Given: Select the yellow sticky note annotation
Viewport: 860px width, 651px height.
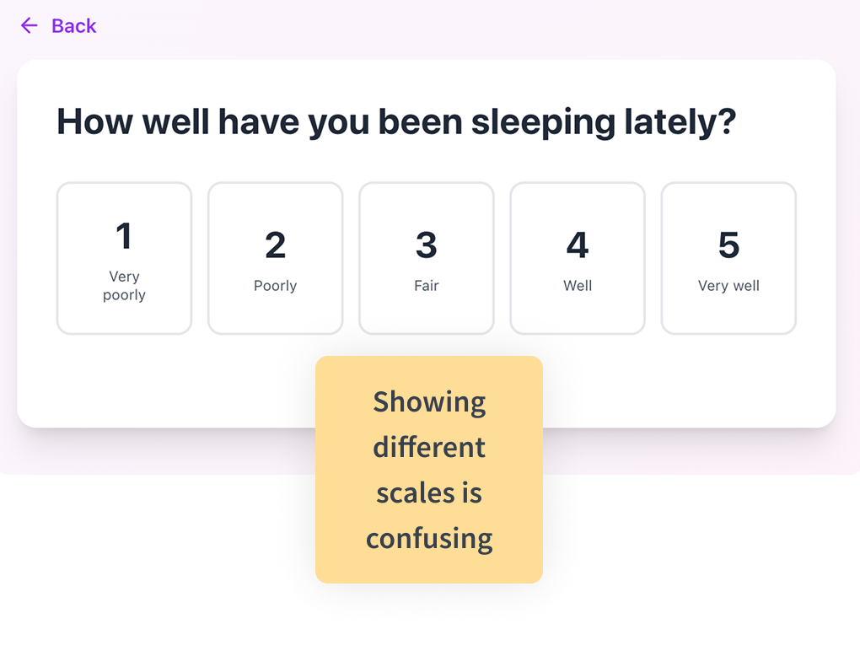Looking at the screenshot, I should coord(429,470).
